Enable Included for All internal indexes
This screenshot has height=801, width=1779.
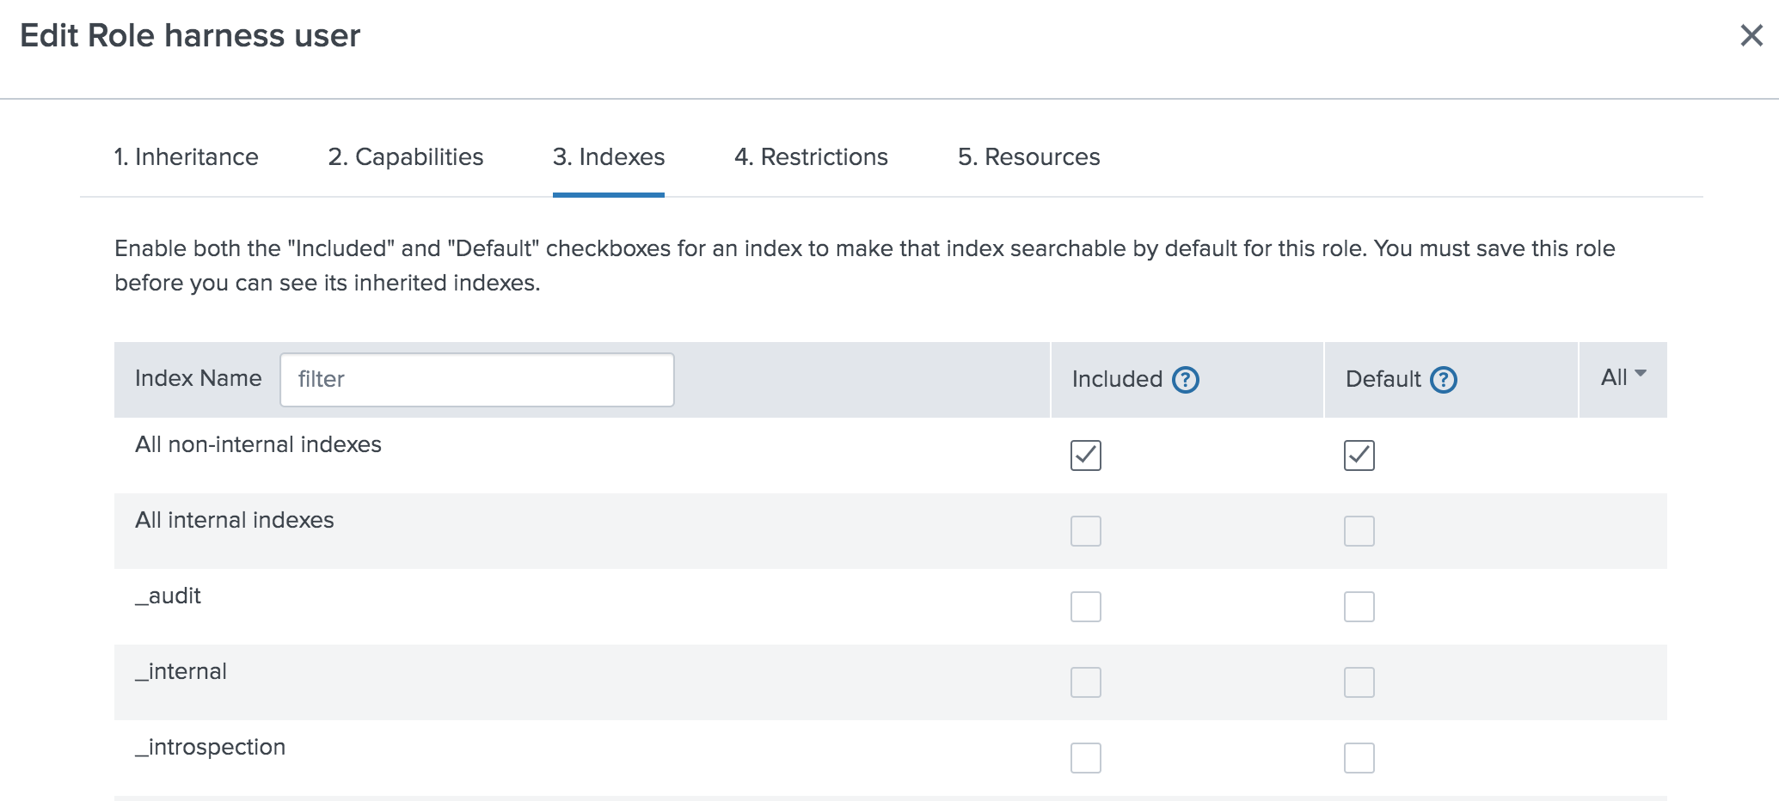(x=1085, y=530)
